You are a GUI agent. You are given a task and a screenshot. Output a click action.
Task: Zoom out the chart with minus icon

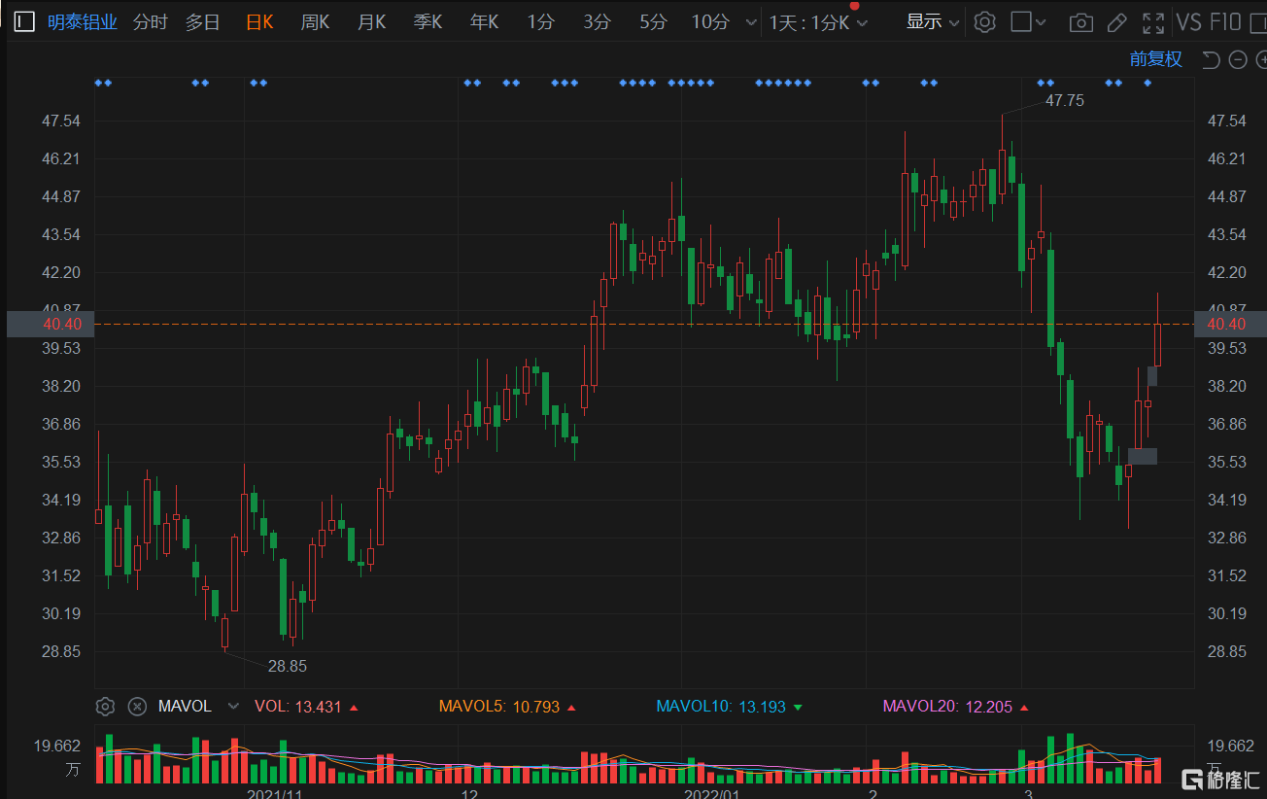click(x=1238, y=60)
